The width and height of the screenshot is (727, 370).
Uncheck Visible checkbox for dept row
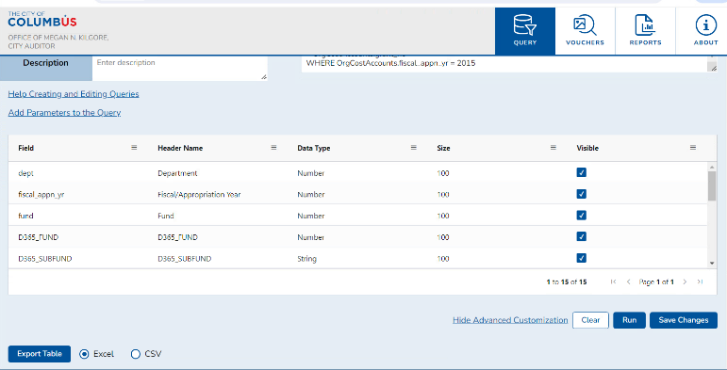tap(582, 172)
